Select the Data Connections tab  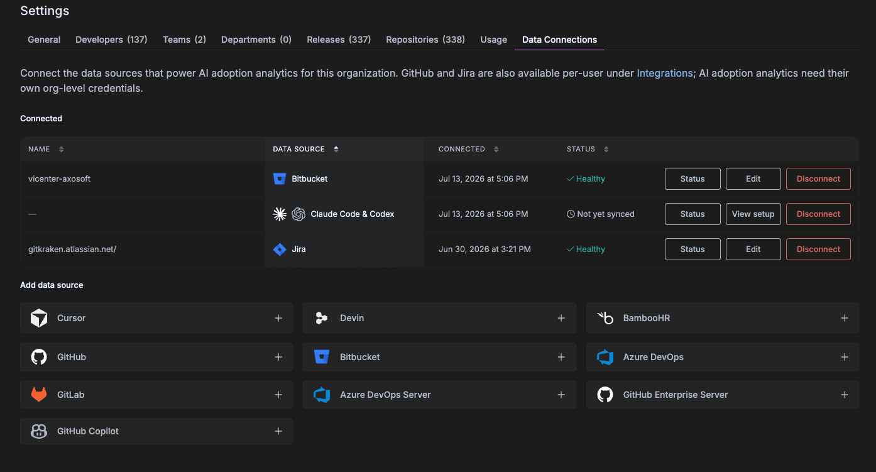tap(560, 40)
